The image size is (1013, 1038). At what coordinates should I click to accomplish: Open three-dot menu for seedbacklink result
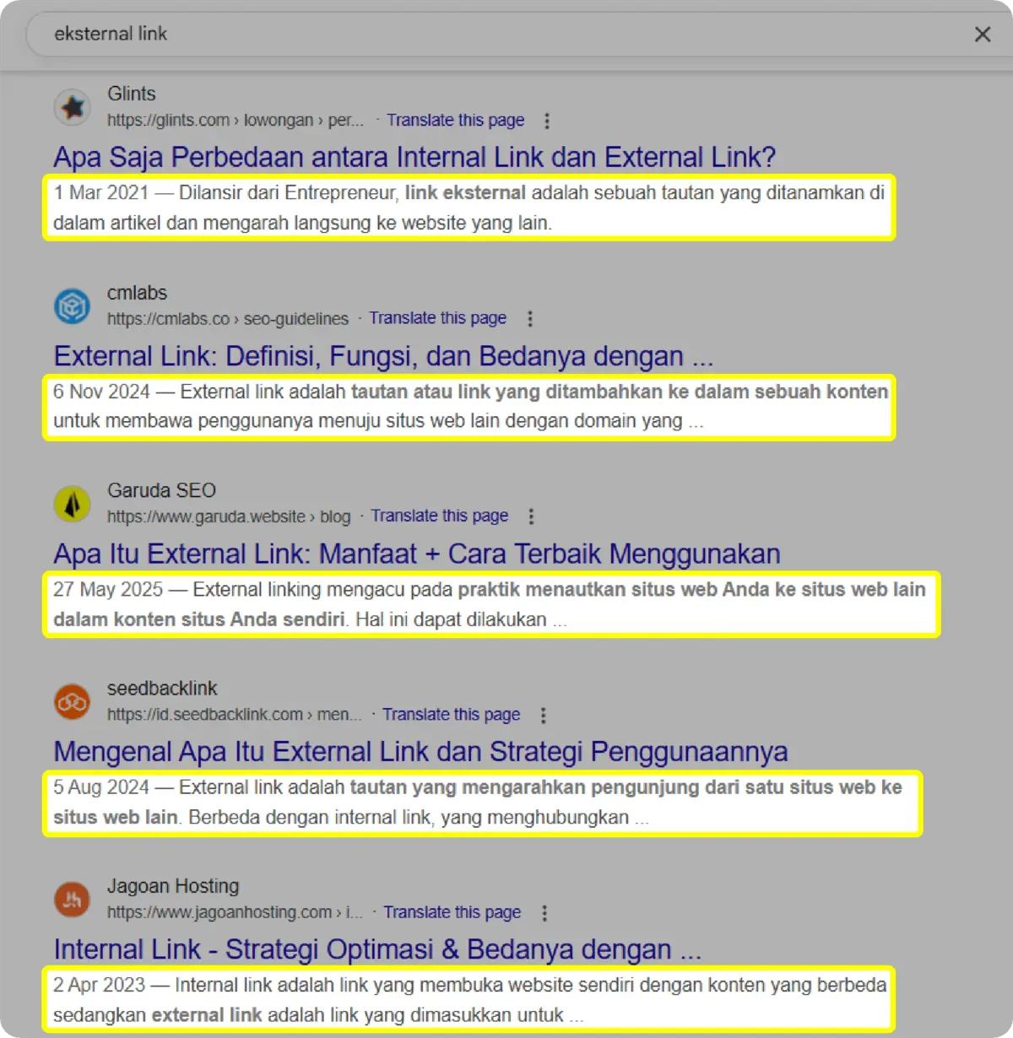coord(544,715)
